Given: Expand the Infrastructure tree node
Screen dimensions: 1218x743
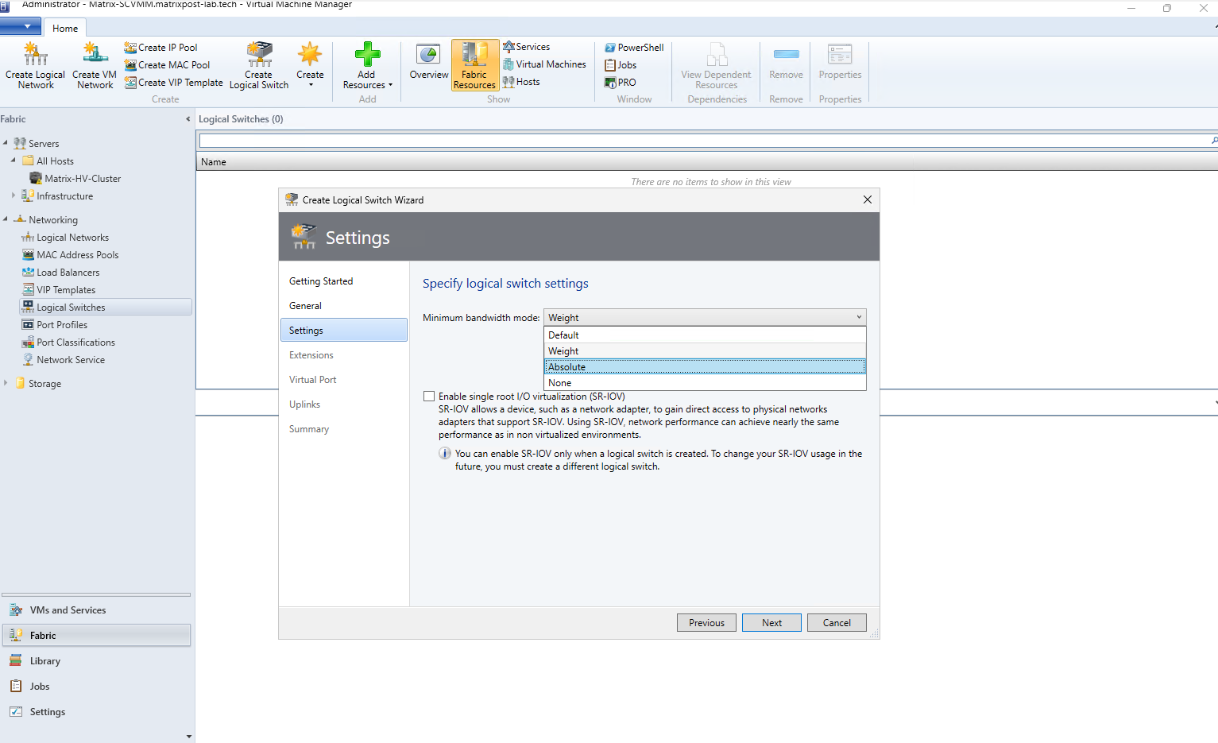Looking at the screenshot, I should (14, 195).
